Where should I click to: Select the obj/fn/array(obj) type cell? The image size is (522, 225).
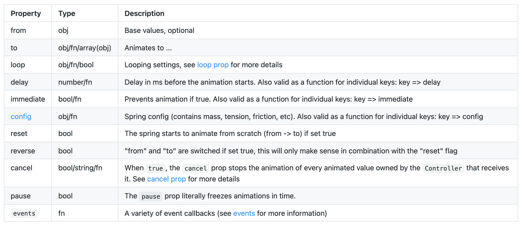coord(85,48)
